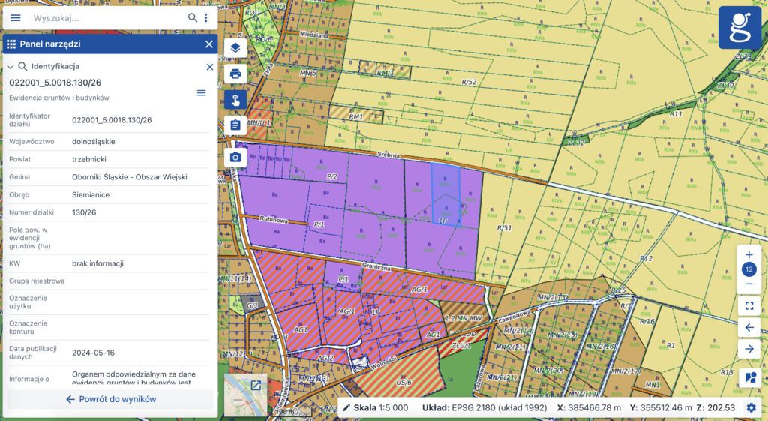Zoom in the map with plus button
This screenshot has width=768, height=421.
pos(748,255)
